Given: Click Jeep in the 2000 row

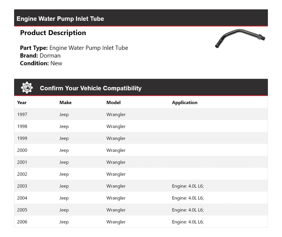Looking at the screenshot, I should (x=64, y=150).
